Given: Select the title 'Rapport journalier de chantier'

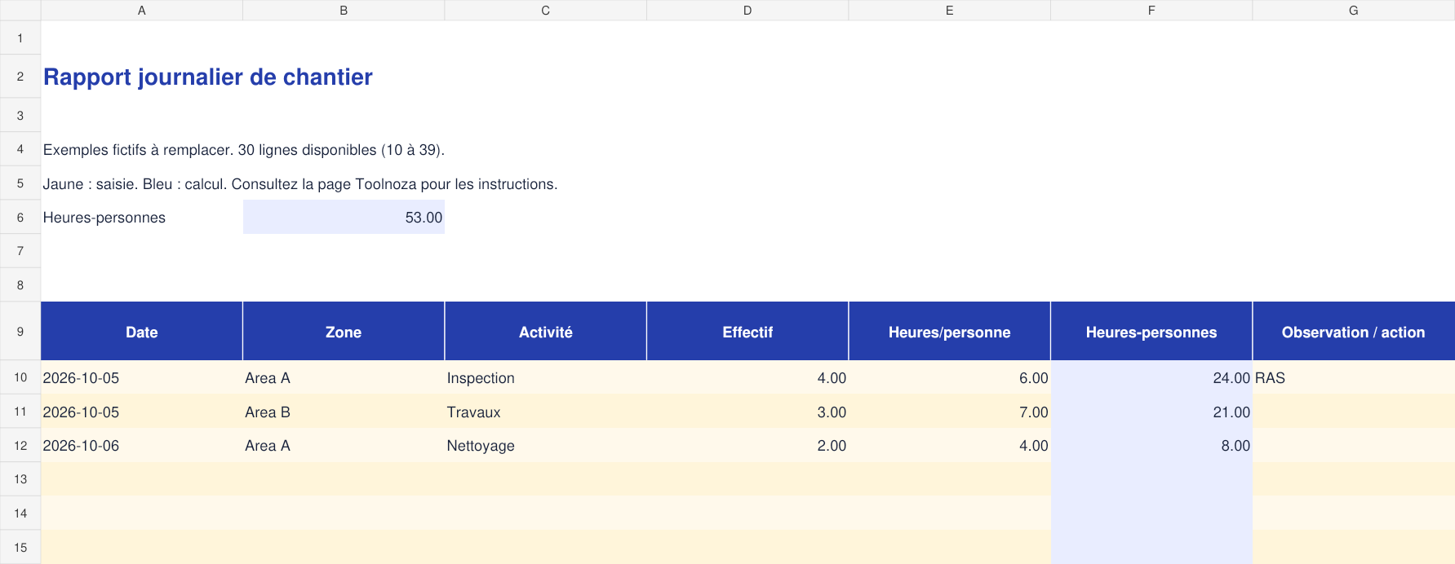Looking at the screenshot, I should pos(208,77).
